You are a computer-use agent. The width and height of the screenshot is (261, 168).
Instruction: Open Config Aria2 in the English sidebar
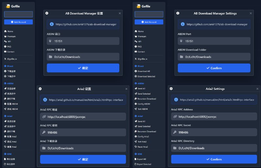click(142, 137)
